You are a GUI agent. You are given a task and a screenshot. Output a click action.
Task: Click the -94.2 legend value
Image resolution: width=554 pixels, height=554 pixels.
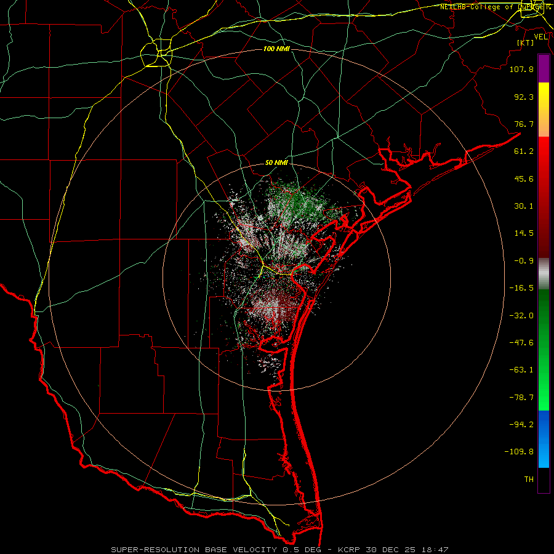[x=521, y=425]
